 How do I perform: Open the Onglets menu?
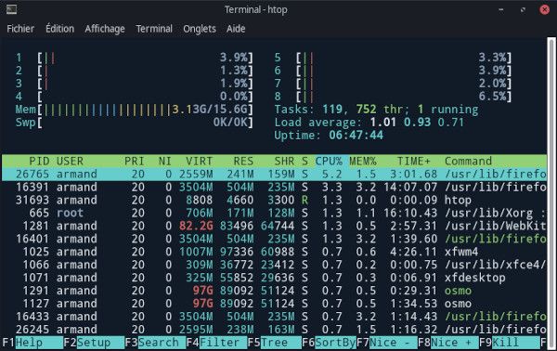200,29
